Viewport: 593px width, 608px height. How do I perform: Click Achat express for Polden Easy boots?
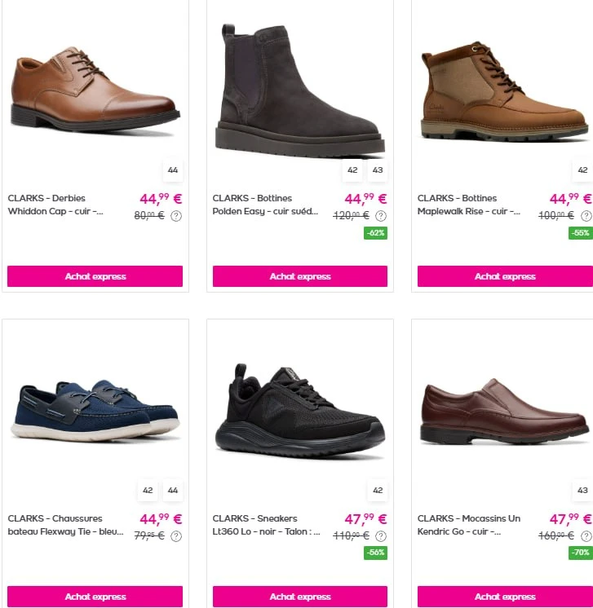click(x=300, y=276)
